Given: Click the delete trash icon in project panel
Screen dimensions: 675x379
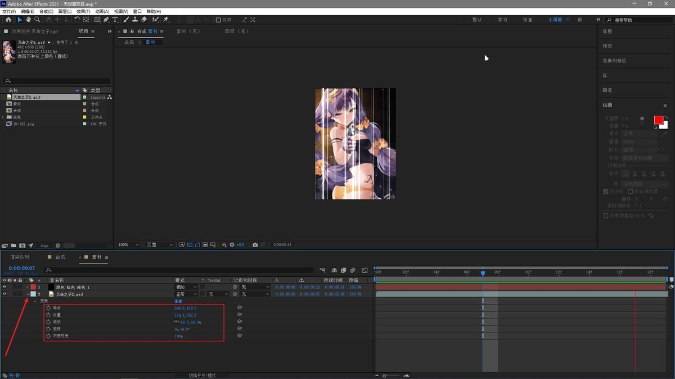Looking at the screenshot, I should (58, 245).
